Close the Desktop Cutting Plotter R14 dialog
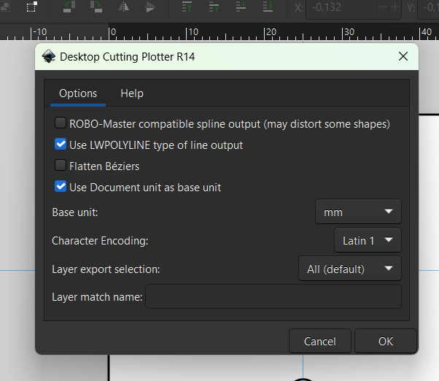This screenshot has height=381, width=439. pos(403,56)
